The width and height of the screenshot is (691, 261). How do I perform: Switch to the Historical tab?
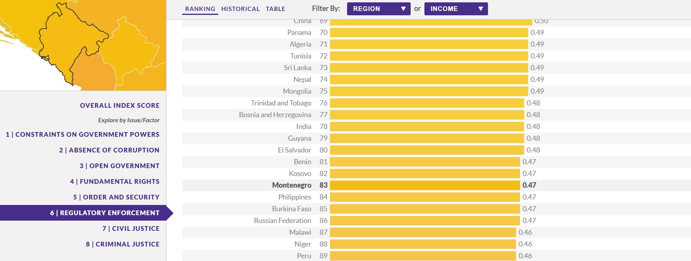(x=240, y=9)
